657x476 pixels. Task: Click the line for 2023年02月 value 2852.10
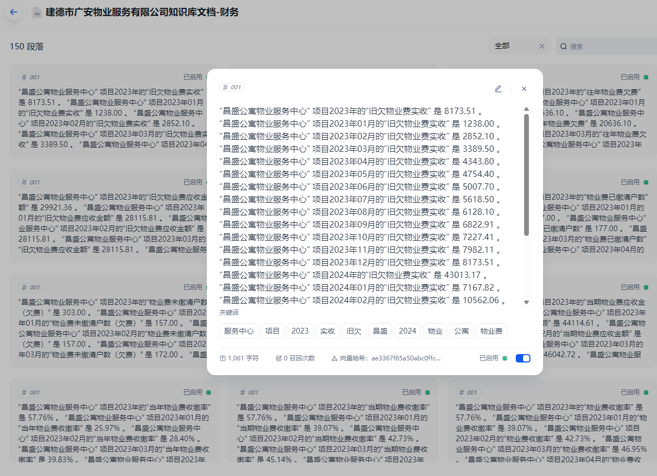point(360,137)
